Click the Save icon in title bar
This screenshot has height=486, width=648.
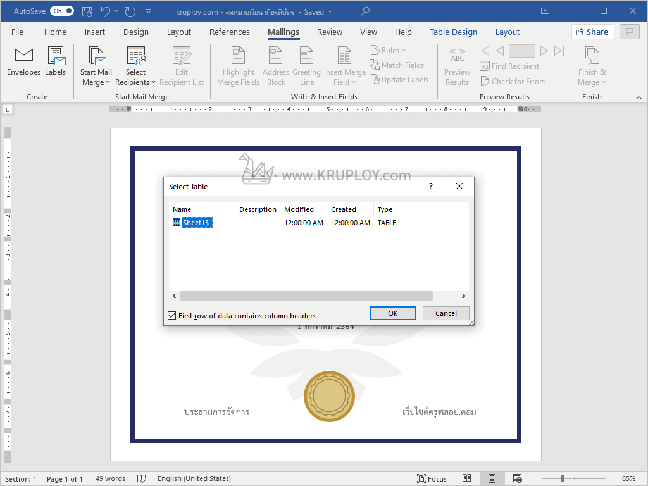[87, 11]
